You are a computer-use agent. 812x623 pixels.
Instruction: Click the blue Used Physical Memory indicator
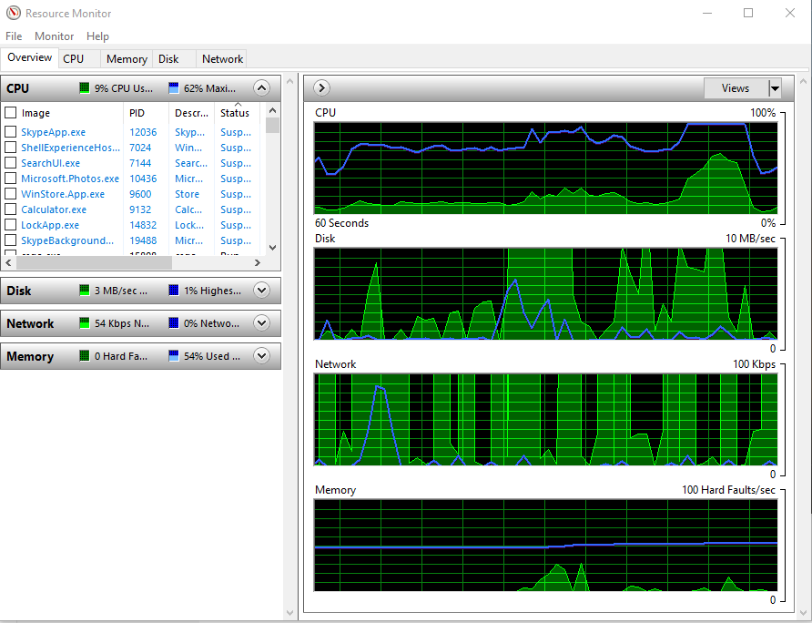(x=174, y=355)
